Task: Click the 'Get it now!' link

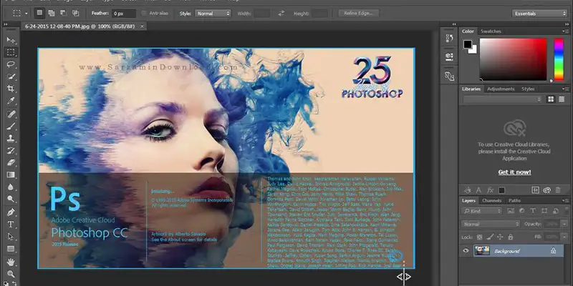Action: pos(513,172)
